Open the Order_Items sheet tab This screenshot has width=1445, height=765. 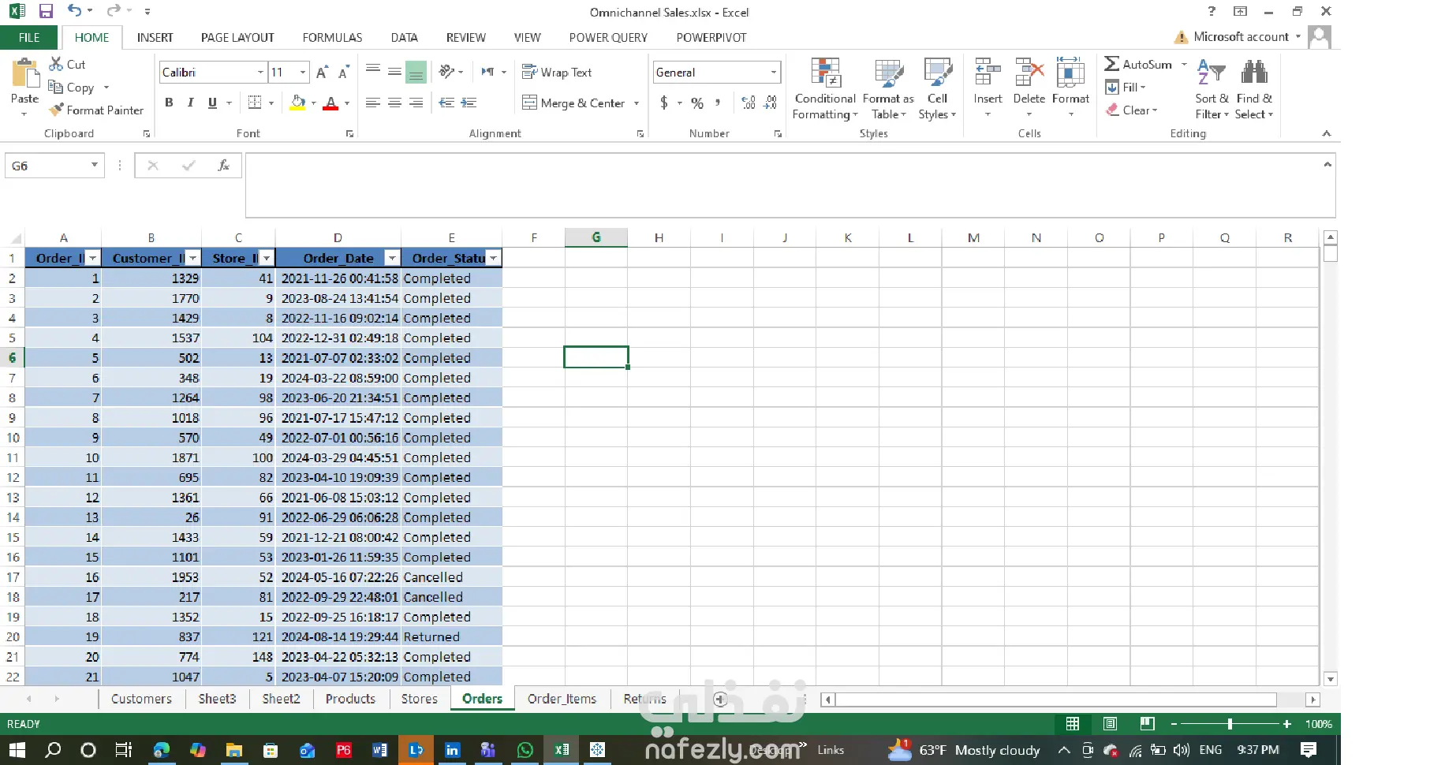coord(562,700)
